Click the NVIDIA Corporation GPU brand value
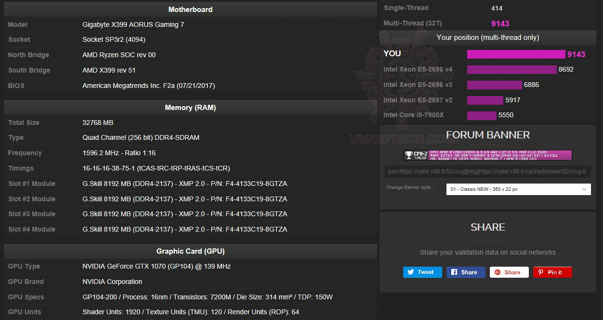 (x=112, y=282)
